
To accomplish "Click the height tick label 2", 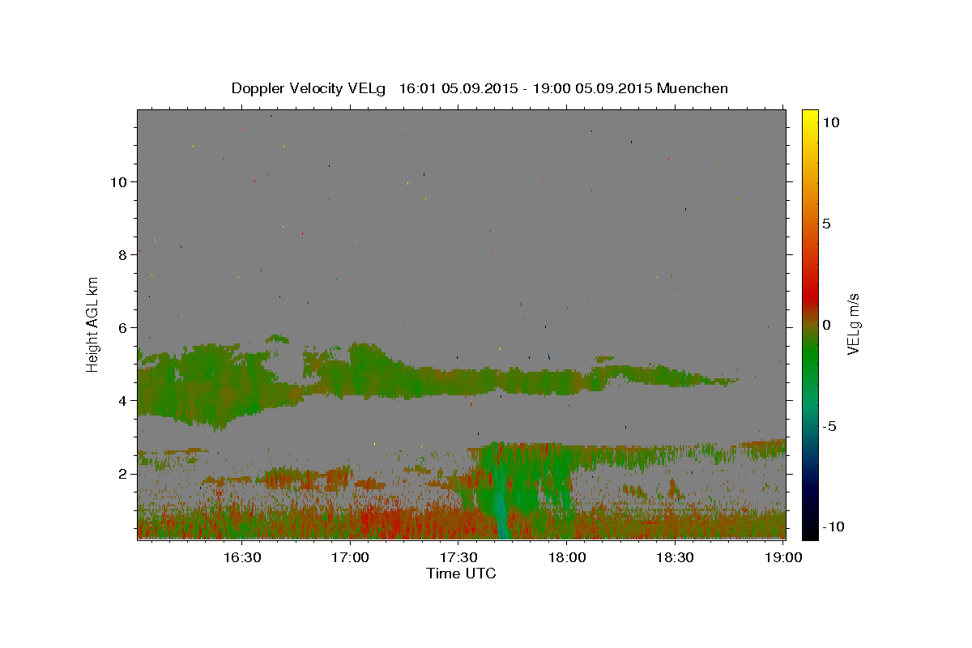I will pyautogui.click(x=123, y=474).
